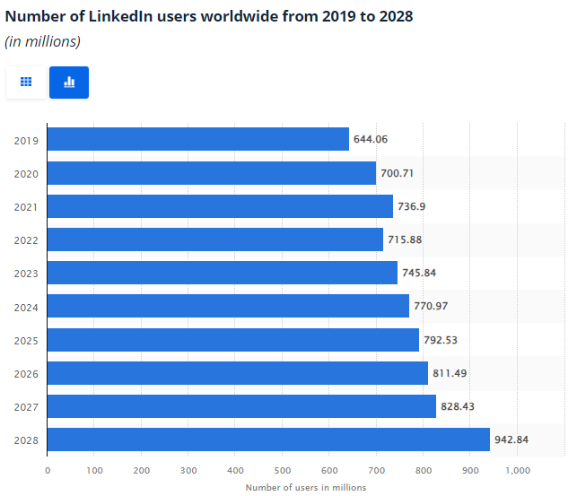This screenshot has width=577, height=496.
Task: Click the 800 tick on the x-axis
Action: 424,470
